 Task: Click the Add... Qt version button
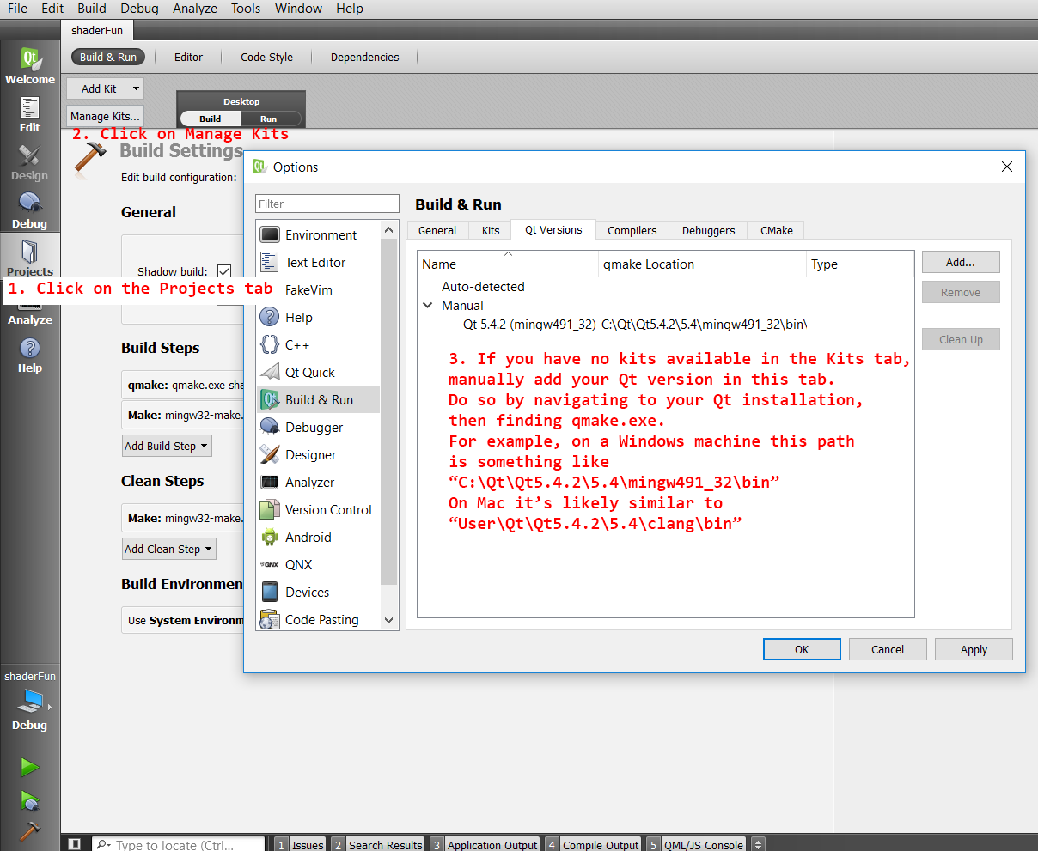click(x=961, y=262)
